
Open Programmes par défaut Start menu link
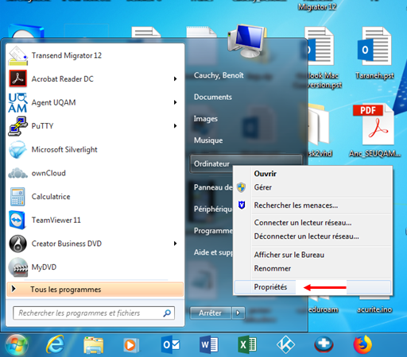tap(213, 231)
